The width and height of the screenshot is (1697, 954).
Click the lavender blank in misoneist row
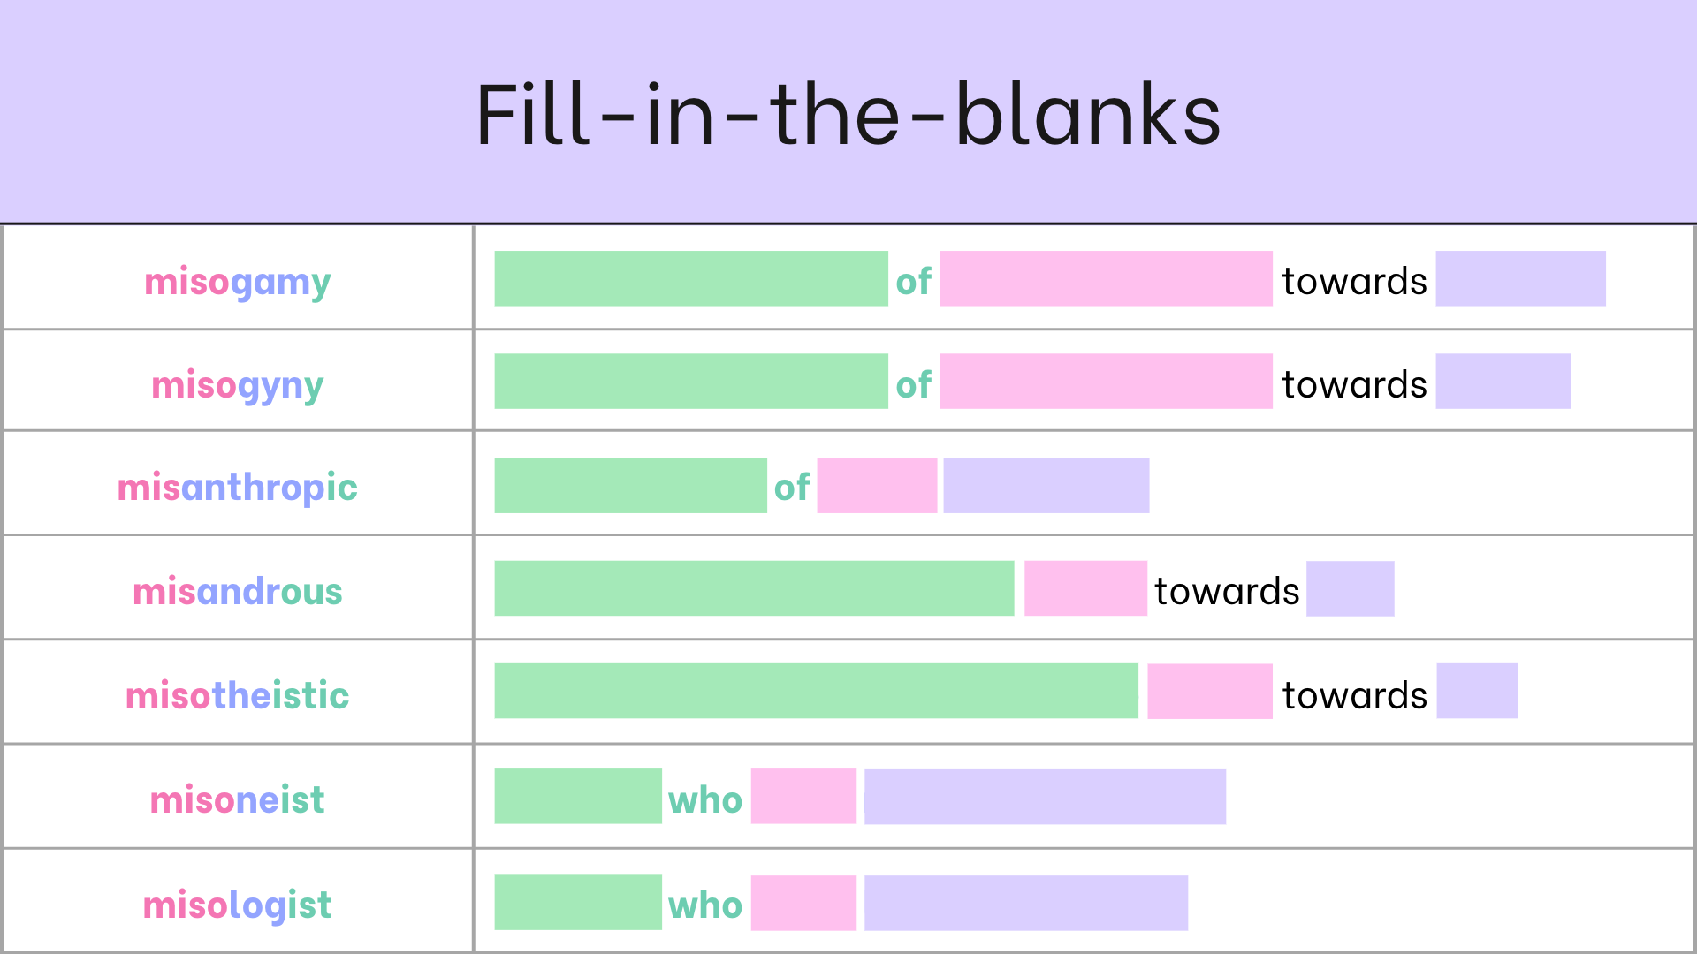[x=1045, y=797]
